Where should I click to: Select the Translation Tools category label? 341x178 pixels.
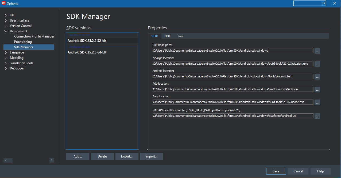[21, 63]
